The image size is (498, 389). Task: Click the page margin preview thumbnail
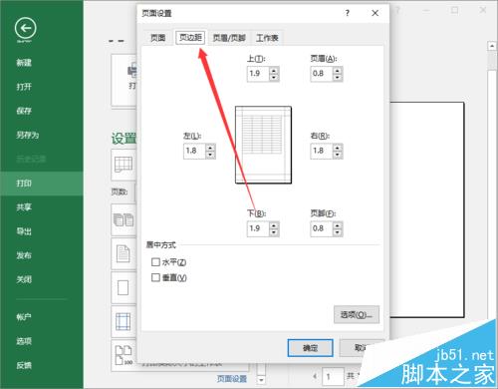(x=263, y=145)
